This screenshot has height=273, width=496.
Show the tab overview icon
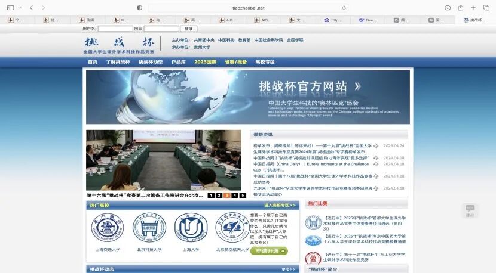(x=486, y=8)
